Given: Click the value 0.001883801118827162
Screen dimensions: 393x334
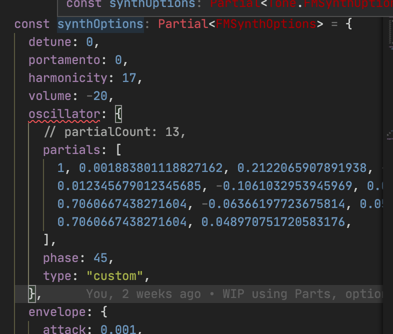Looking at the screenshot, I should point(150,168).
